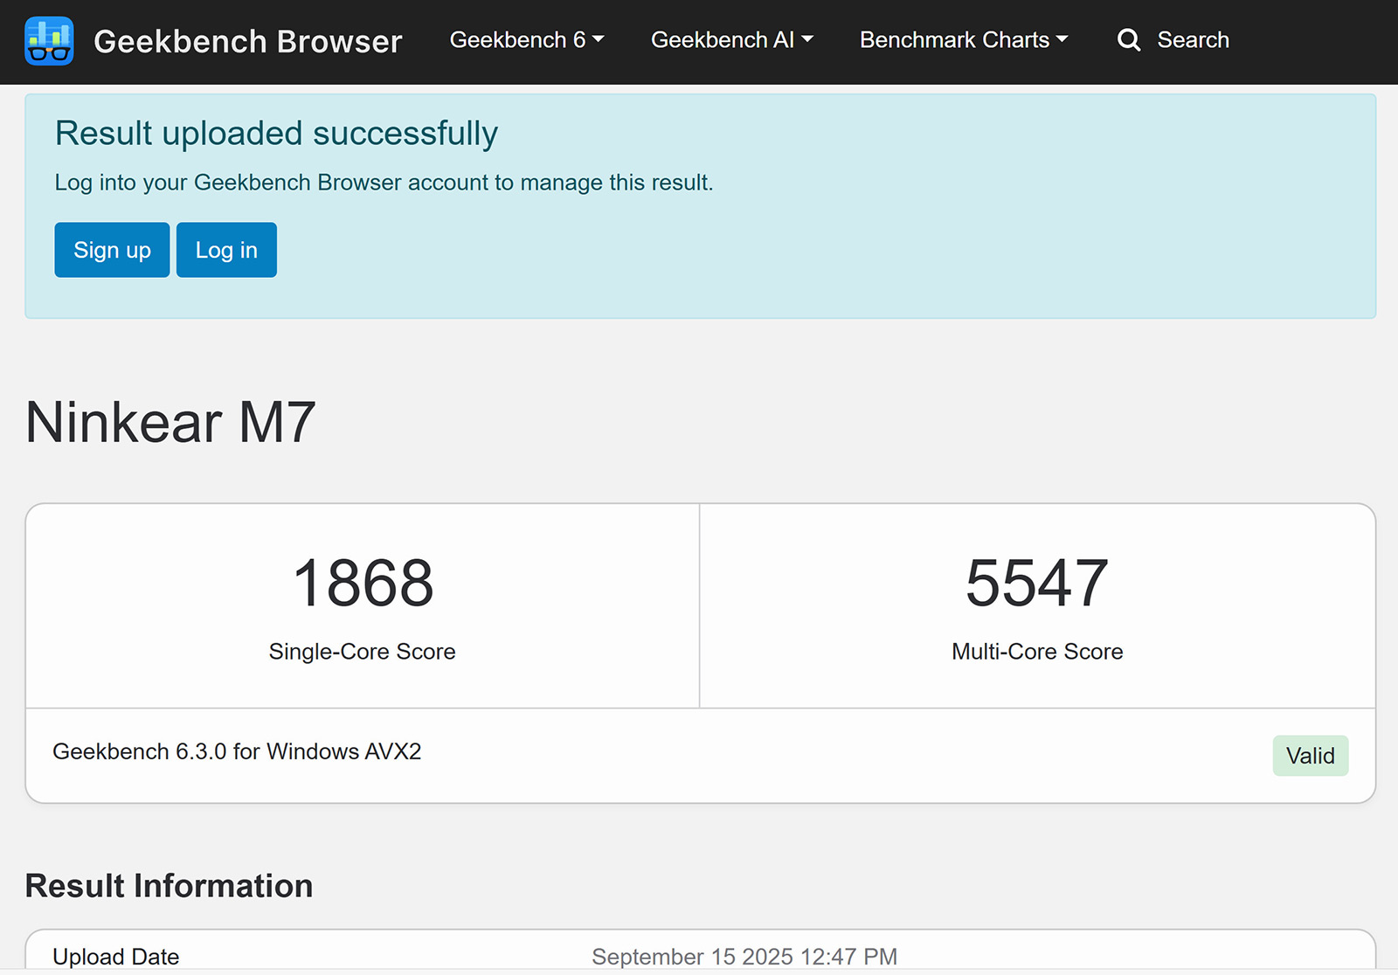Screen dimensions: 1398x975
Task: Click the Sign up button
Action: coord(112,250)
